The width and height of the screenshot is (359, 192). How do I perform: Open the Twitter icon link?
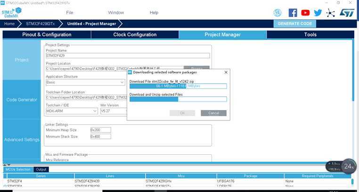[x=318, y=13]
